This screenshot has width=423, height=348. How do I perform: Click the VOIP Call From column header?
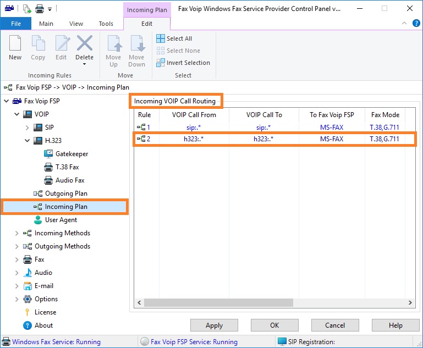pyautogui.click(x=194, y=115)
